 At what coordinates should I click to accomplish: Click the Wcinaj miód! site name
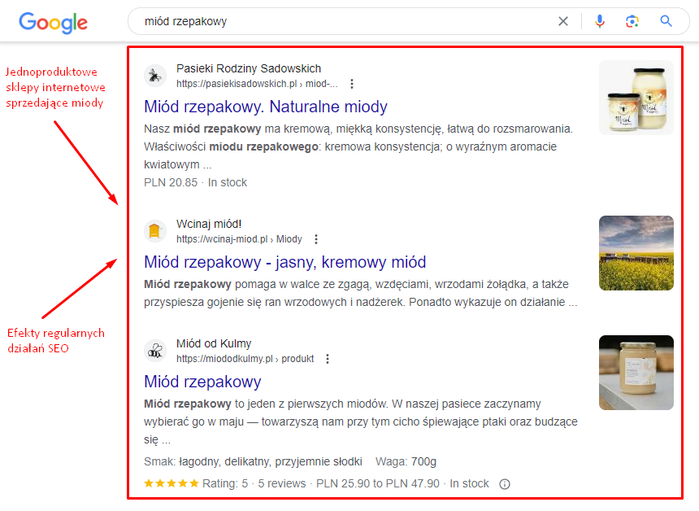(209, 224)
